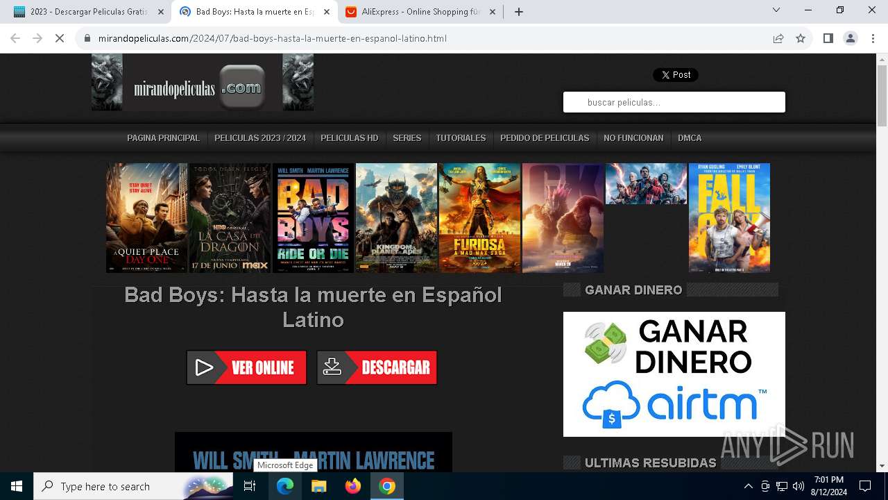Open Chrome three-dot menu
Screen dimensions: 888x500
[x=873, y=38]
